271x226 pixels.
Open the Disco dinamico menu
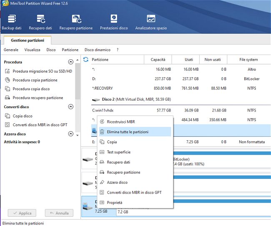click(x=98, y=50)
